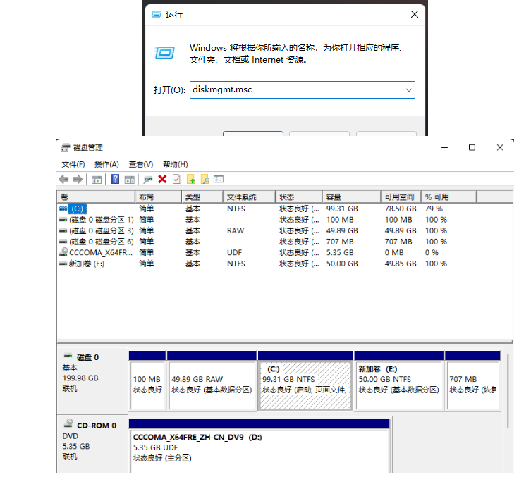The image size is (531, 477).
Task: Open the 帮助(H) menu
Action: pyautogui.click(x=176, y=164)
